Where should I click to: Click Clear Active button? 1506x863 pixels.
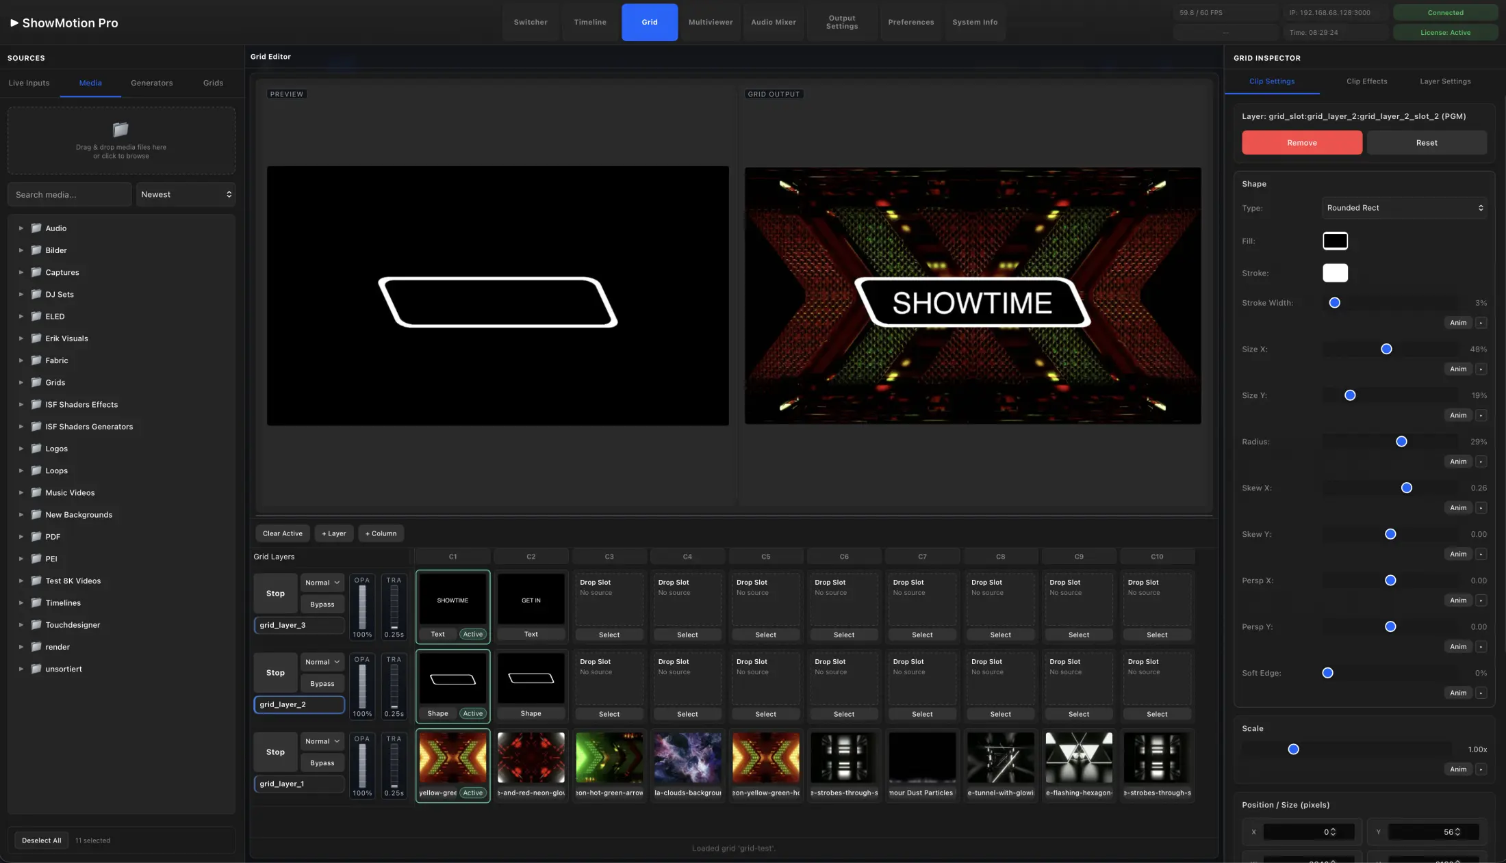pos(282,533)
